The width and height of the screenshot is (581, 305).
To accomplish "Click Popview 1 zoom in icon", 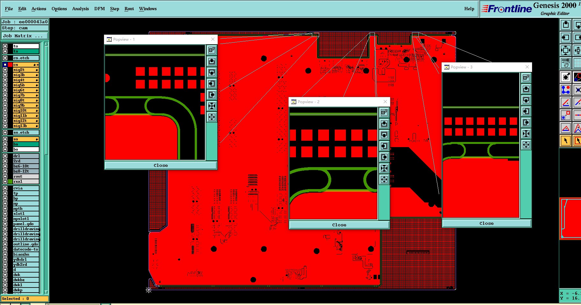I will pos(212,106).
